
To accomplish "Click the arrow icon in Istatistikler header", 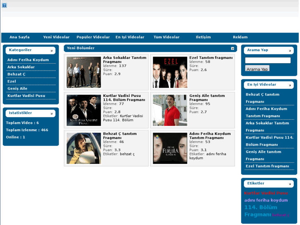I will (52, 114).
